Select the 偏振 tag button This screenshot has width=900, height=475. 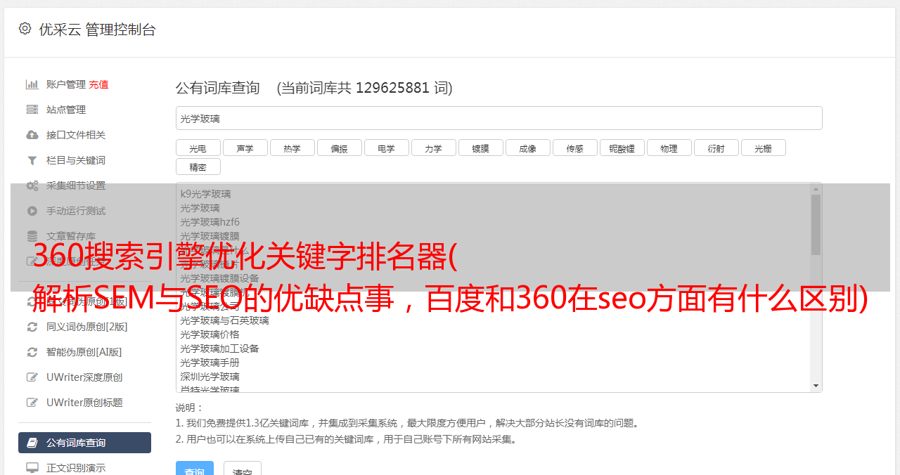coord(340,148)
